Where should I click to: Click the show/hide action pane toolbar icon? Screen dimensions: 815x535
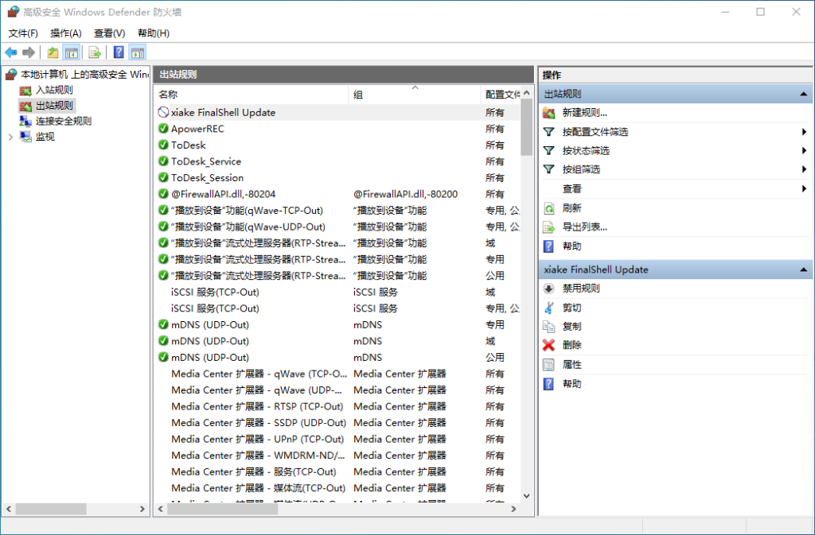point(138,52)
